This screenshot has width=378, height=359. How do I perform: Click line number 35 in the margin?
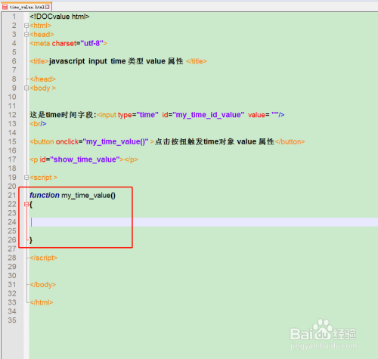pos(12,320)
